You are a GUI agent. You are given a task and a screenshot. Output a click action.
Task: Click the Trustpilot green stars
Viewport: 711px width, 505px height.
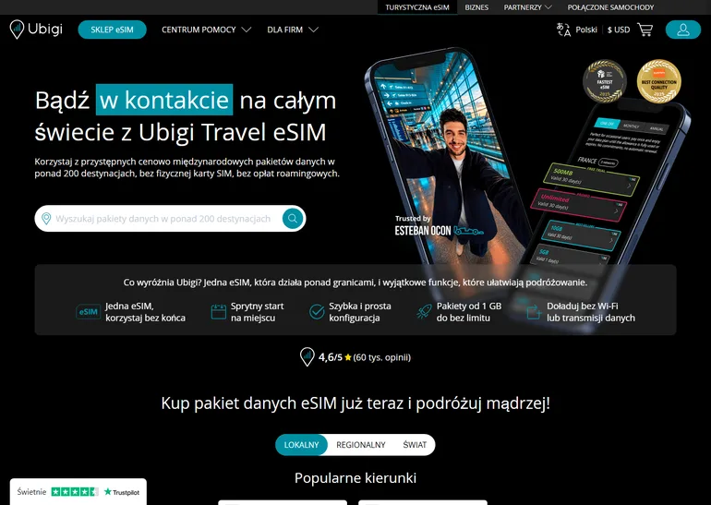click(75, 492)
